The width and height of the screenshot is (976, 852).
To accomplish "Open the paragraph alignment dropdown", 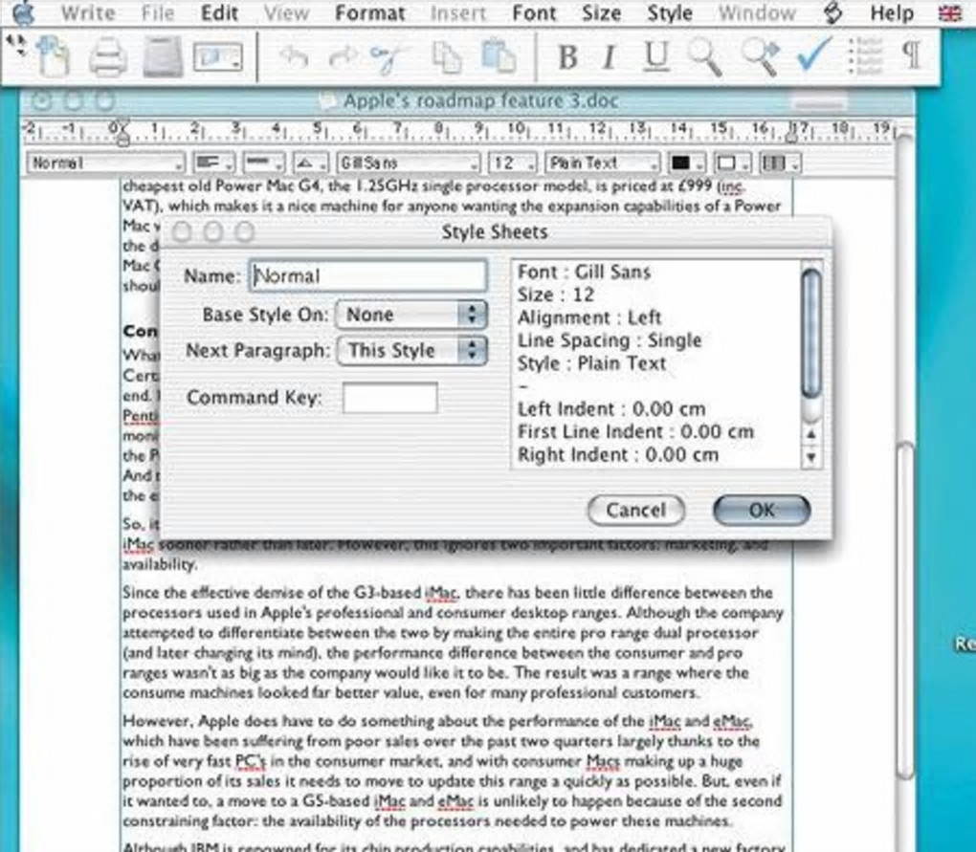I will pos(213,163).
